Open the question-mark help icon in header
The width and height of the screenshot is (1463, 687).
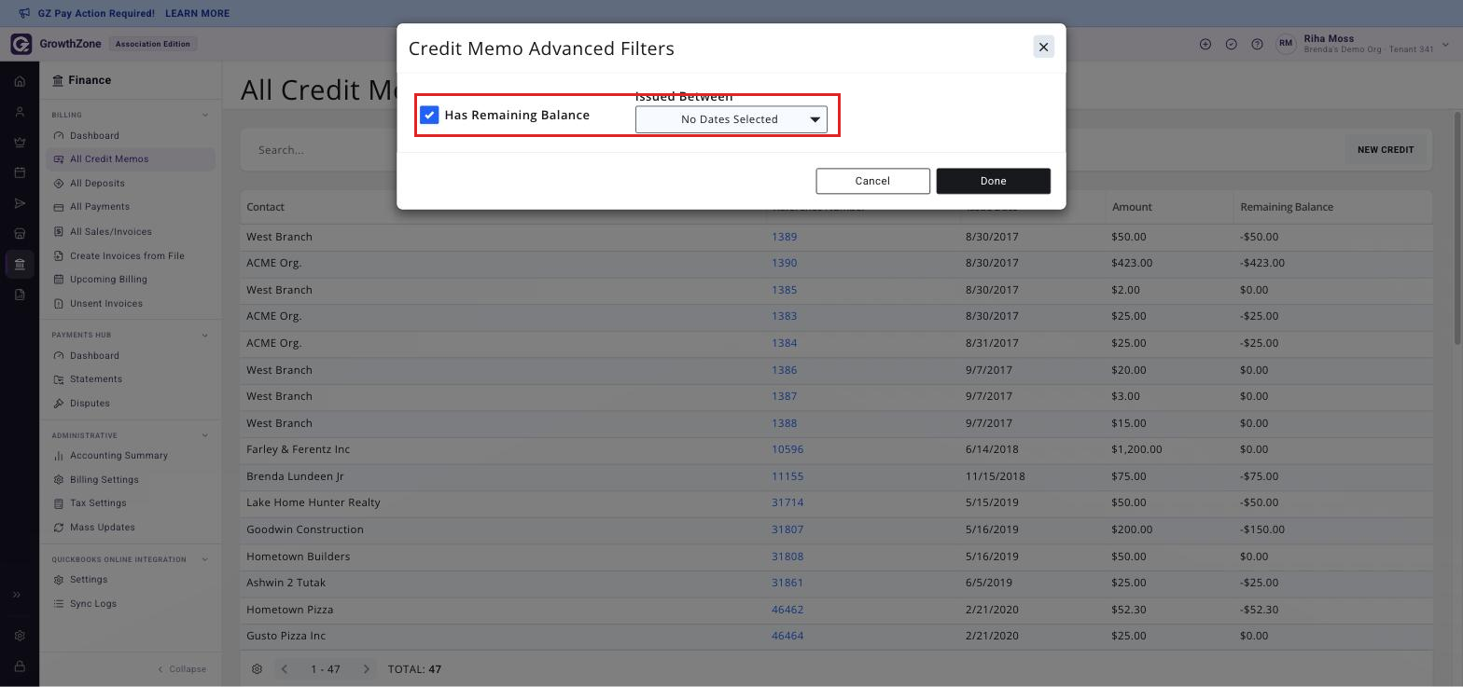click(x=1257, y=44)
